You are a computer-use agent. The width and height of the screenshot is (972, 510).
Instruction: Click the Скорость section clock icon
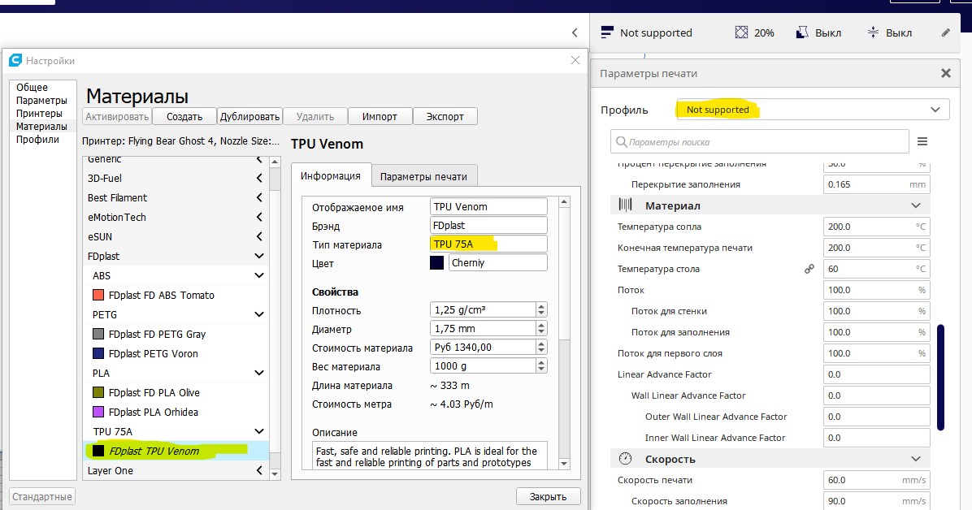[625, 459]
